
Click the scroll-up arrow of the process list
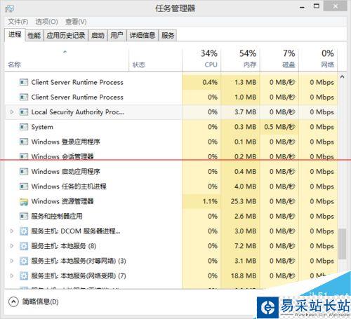[342, 76]
